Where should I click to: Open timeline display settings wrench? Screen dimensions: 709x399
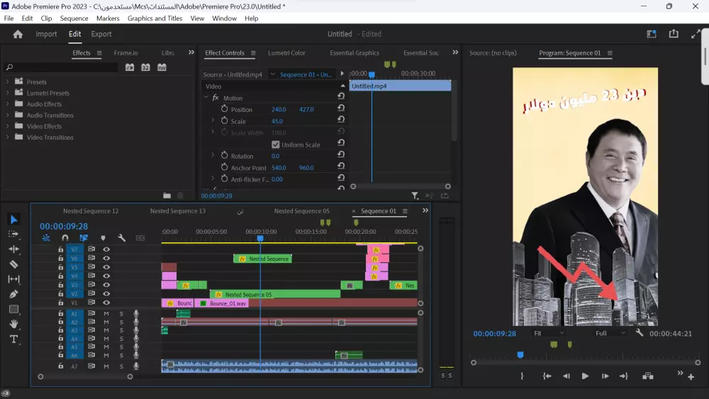[121, 238]
